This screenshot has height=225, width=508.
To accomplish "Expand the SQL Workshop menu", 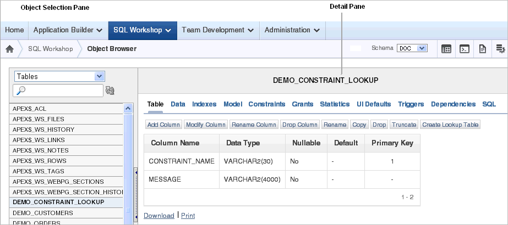I will click(143, 30).
